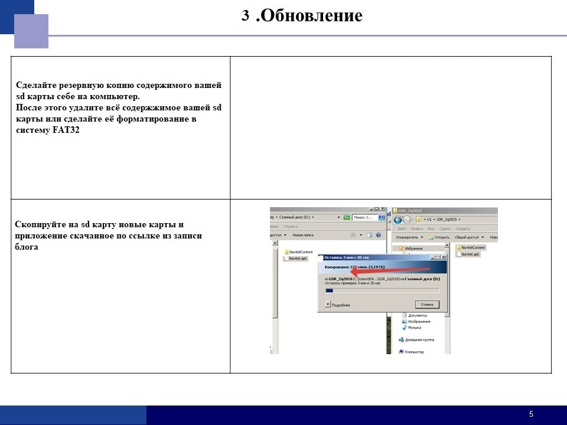Open the Изображения library
The width and height of the screenshot is (567, 425).
coord(416,321)
